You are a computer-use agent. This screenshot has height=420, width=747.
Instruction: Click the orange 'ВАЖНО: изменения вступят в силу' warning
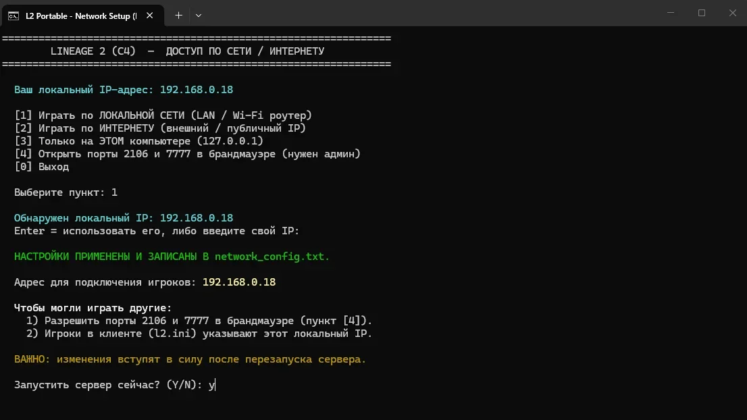pyautogui.click(x=190, y=359)
